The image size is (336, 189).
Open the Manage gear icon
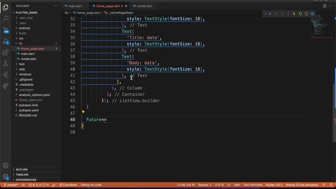[6, 177]
